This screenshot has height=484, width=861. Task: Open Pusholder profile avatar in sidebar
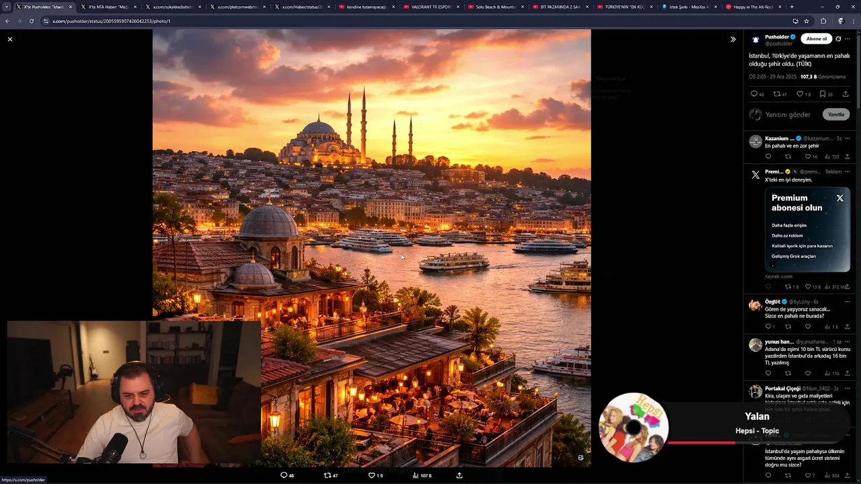click(756, 40)
